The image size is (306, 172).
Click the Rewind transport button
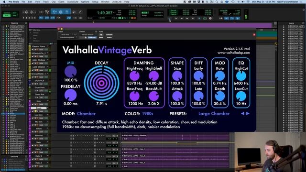pos(182,18)
